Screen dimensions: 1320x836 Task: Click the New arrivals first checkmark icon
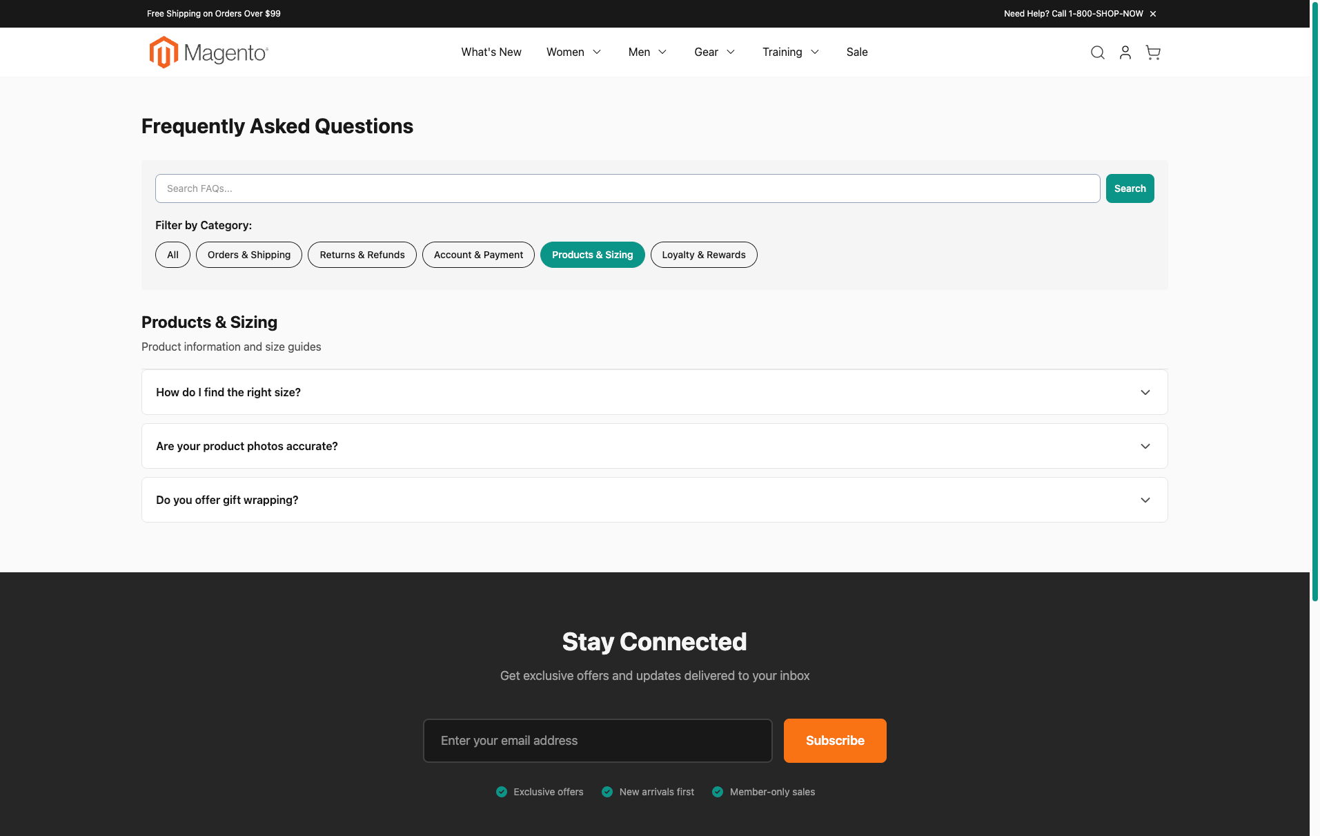click(x=607, y=792)
